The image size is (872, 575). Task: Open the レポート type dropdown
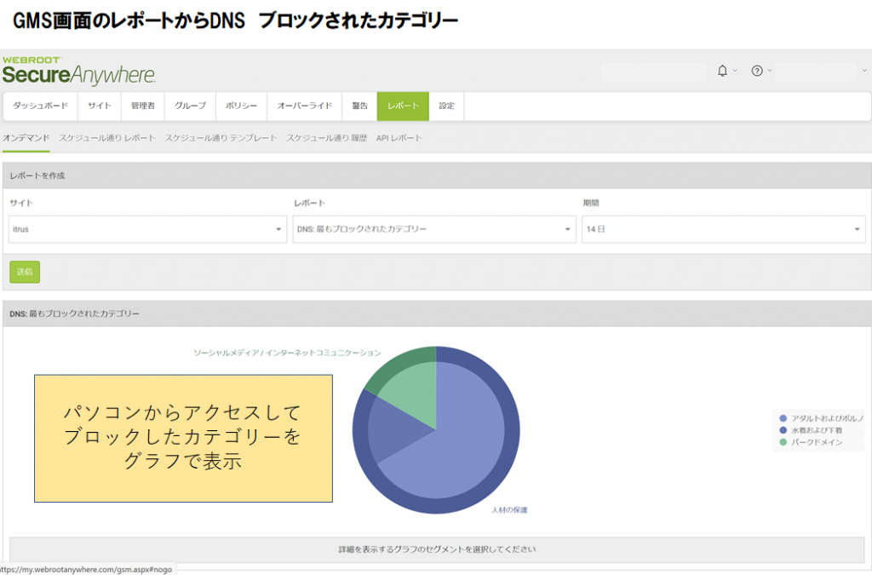coord(433,229)
